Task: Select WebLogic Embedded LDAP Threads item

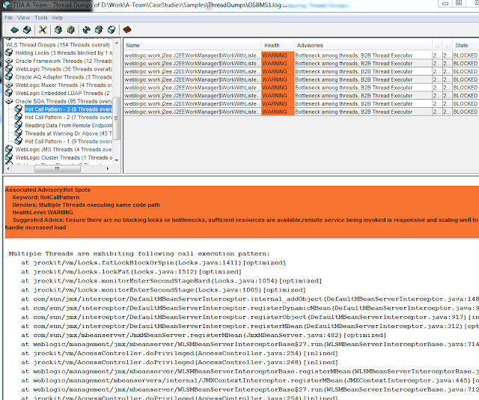Action: coord(64,93)
